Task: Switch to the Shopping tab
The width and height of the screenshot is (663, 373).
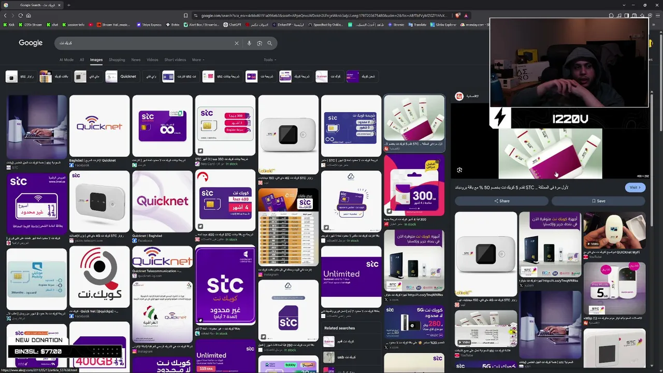Action: (117, 60)
